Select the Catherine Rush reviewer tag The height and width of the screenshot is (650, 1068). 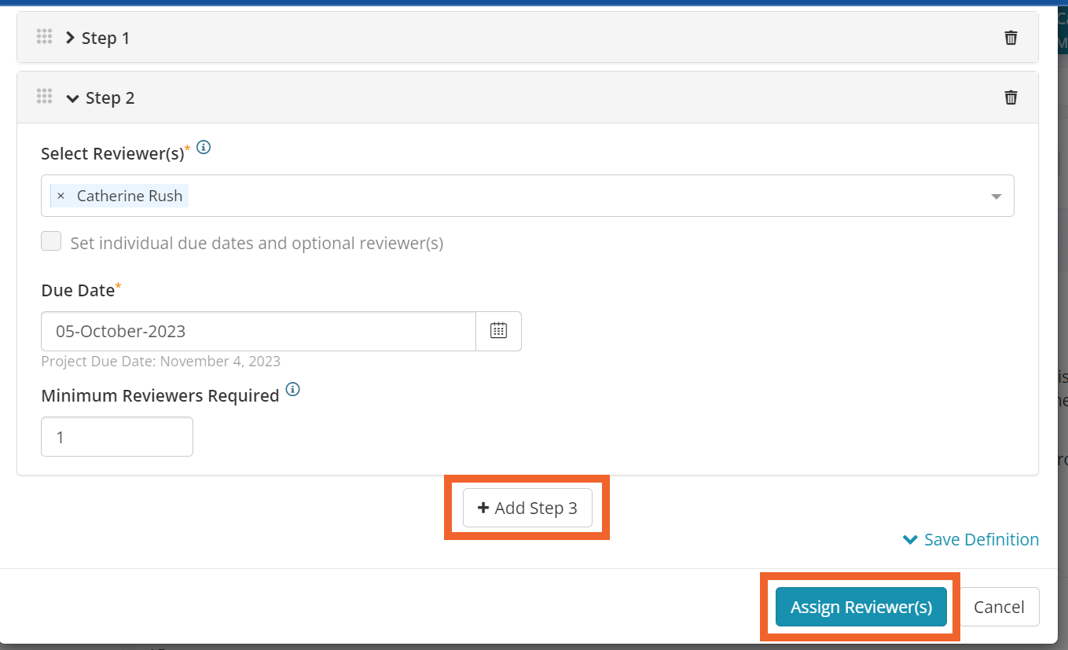click(119, 196)
